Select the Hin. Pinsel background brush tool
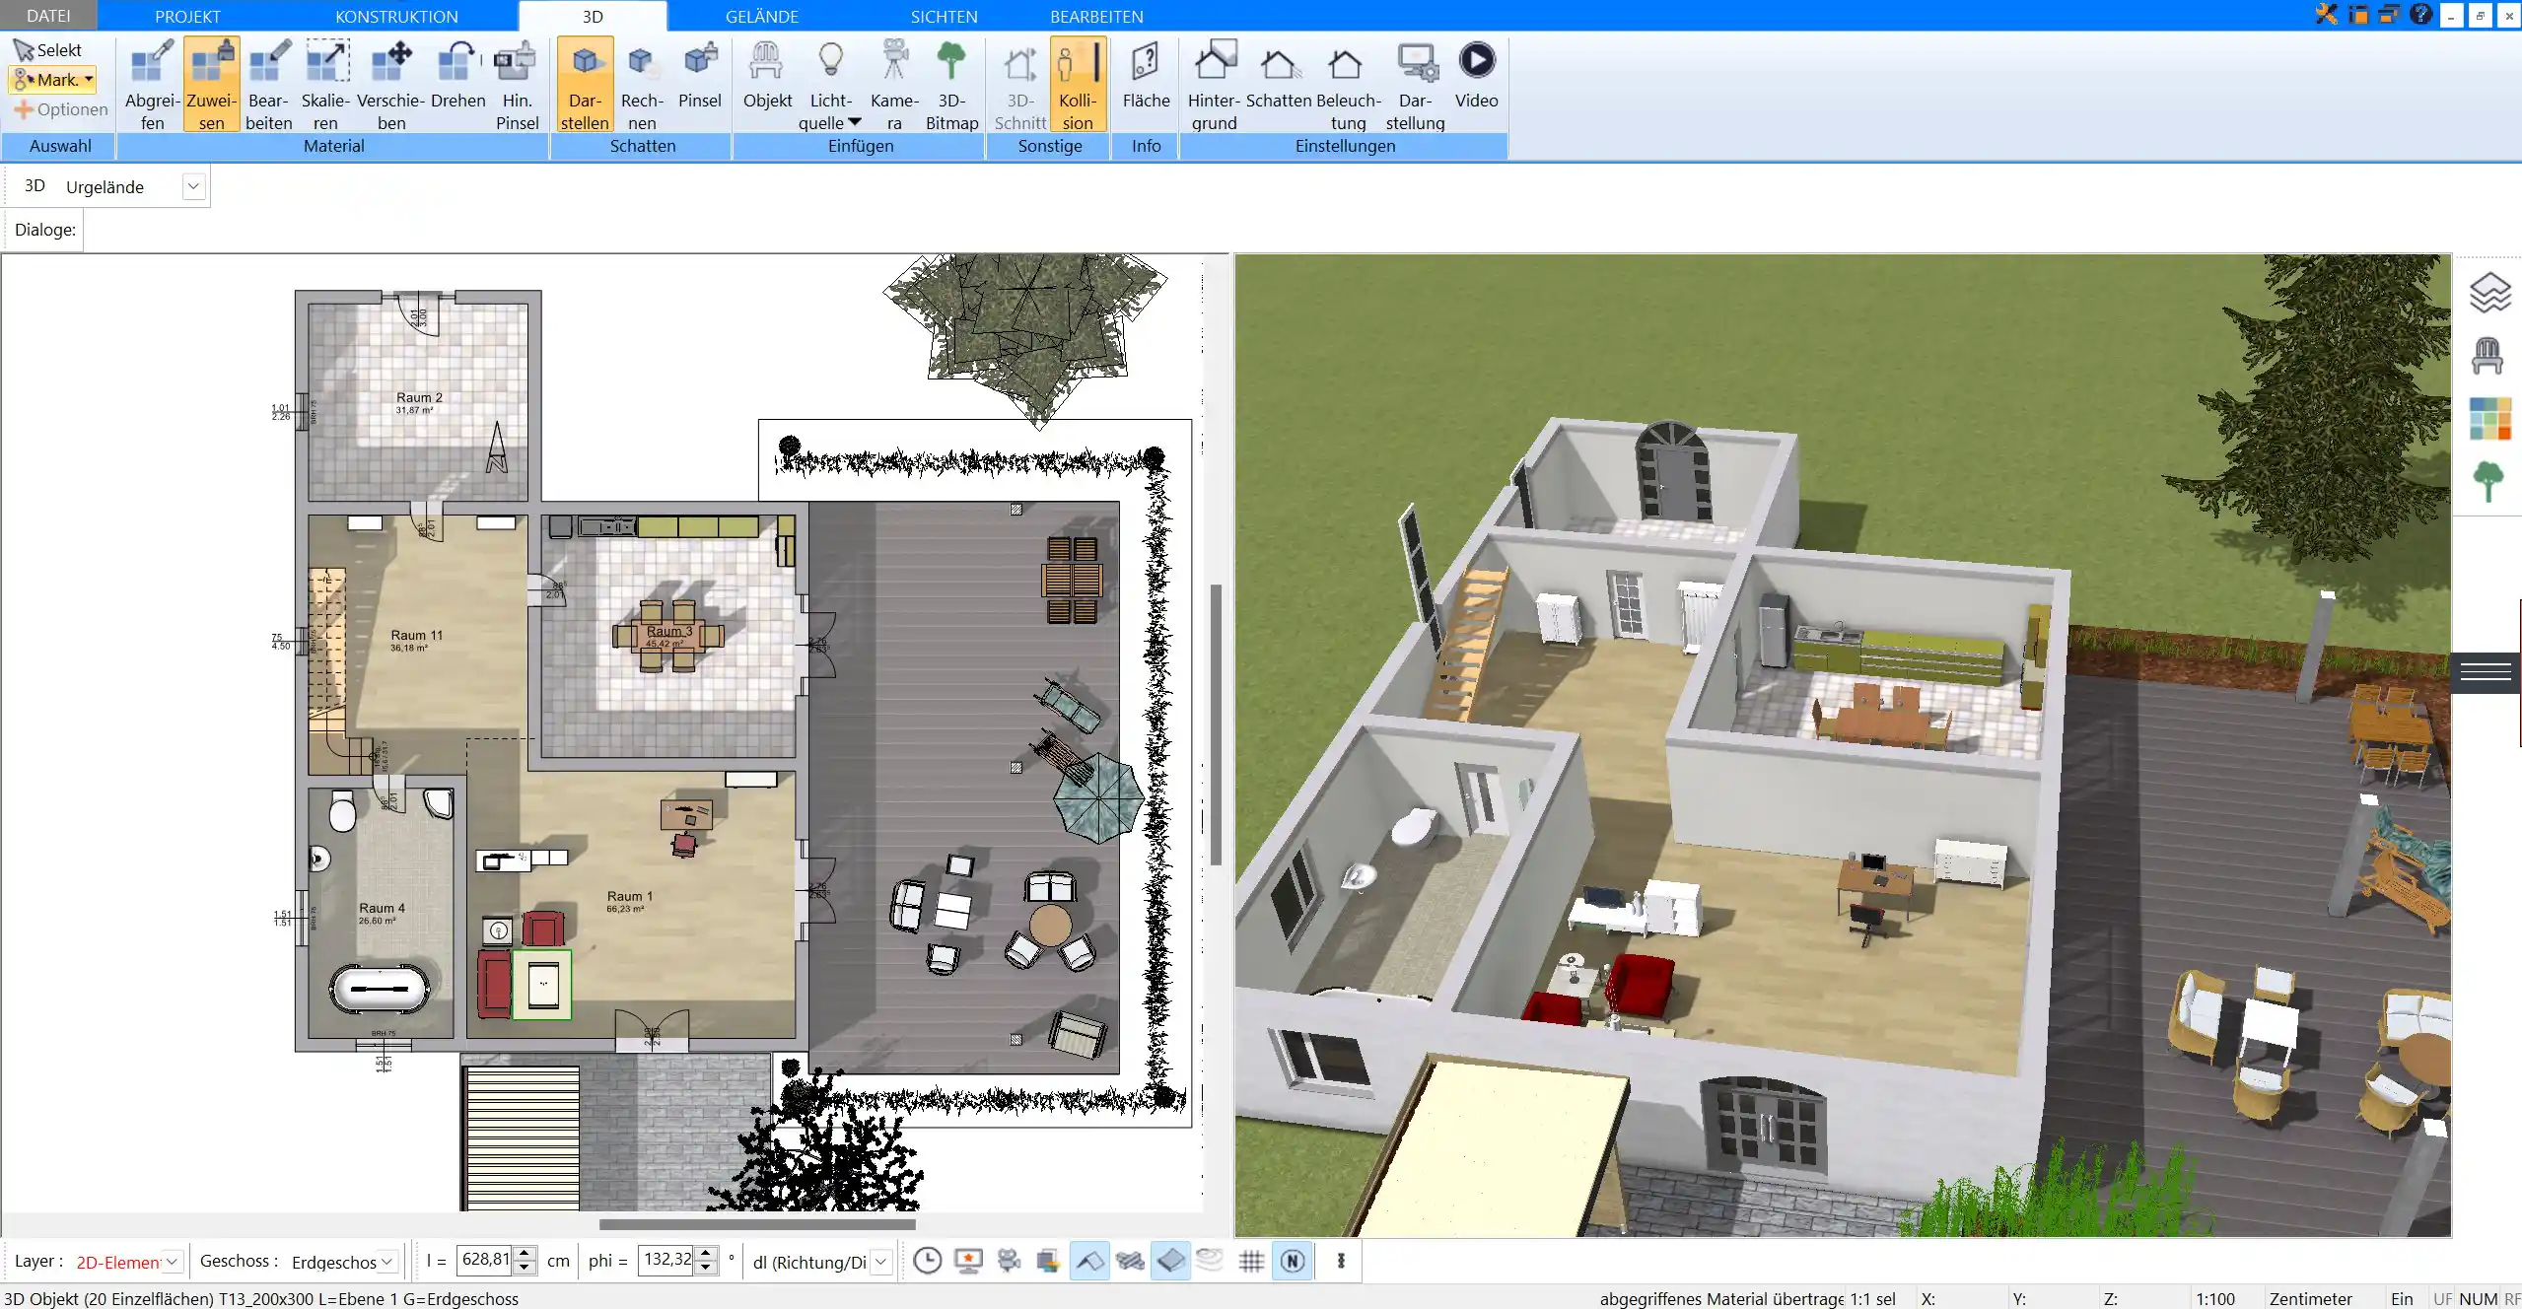Screen dimensions: 2522x1309 click(x=517, y=84)
